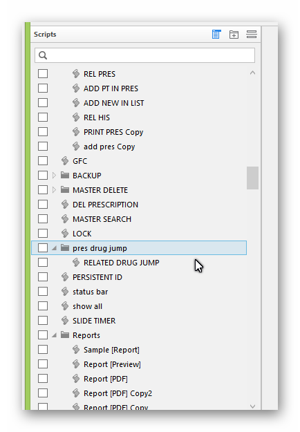Click the script icon beside SLIDE TIMER

(x=65, y=321)
